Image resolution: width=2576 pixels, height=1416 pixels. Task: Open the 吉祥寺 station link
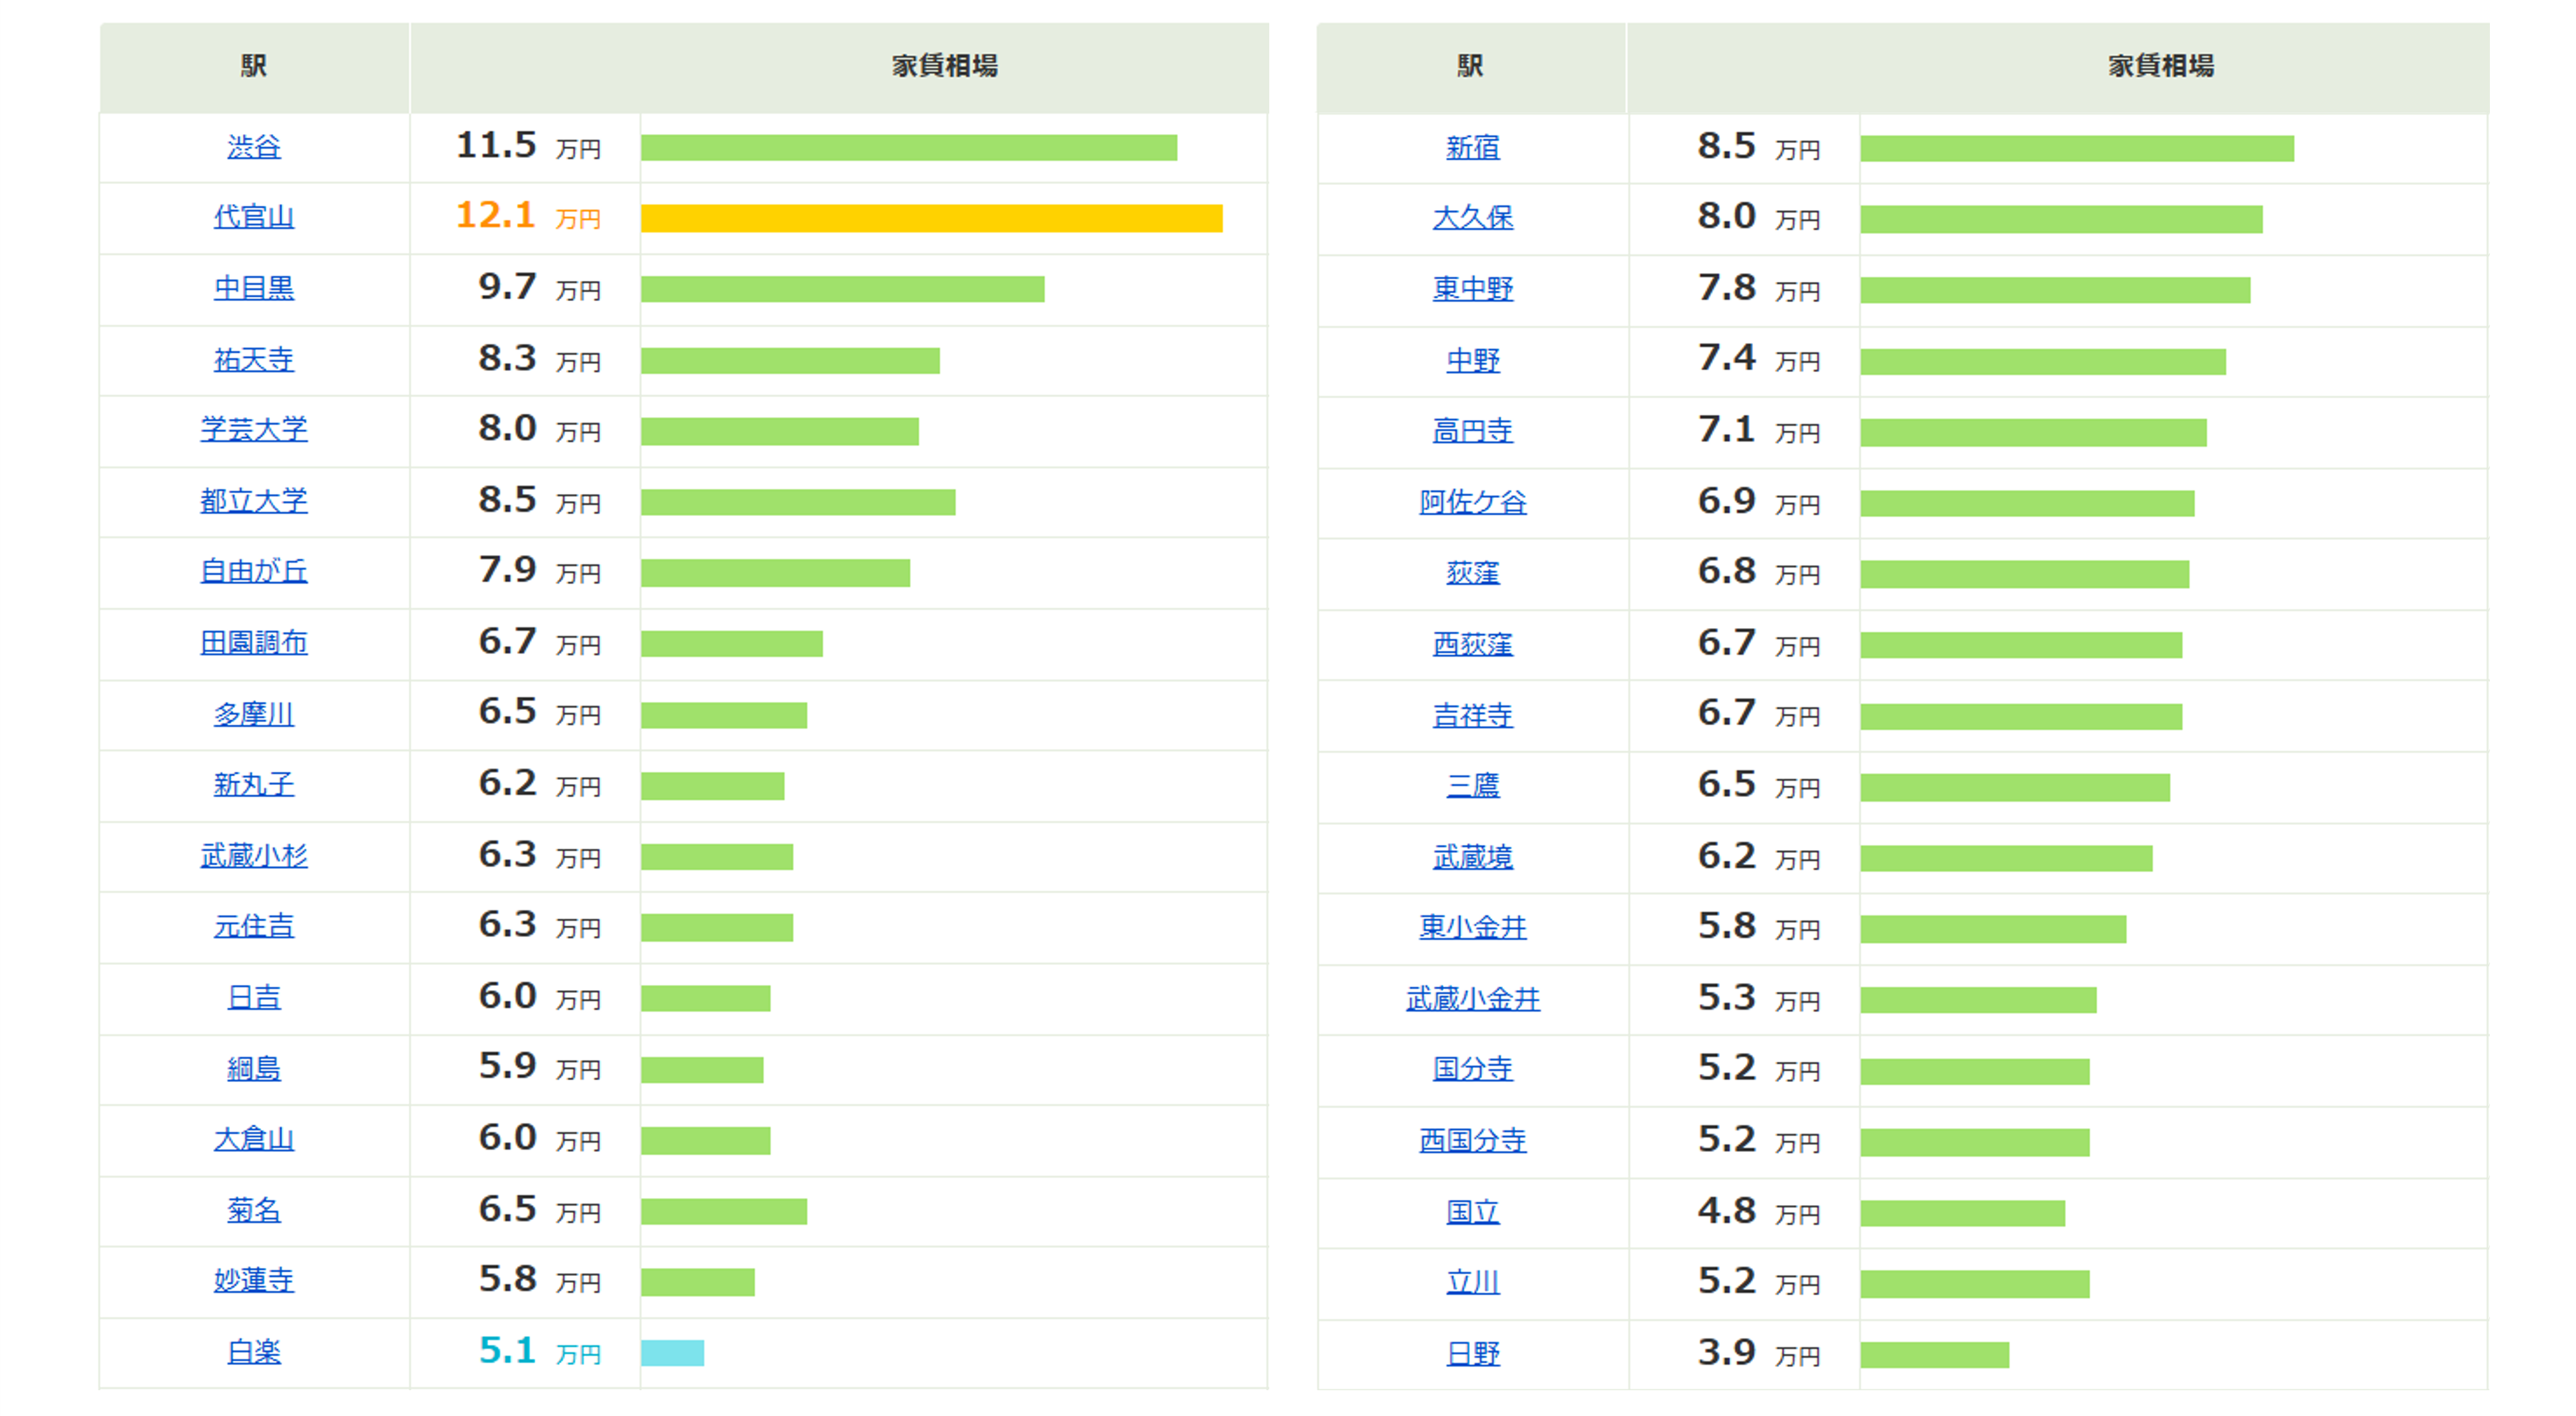(1473, 715)
